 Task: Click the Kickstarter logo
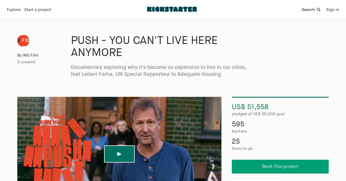(172, 9)
